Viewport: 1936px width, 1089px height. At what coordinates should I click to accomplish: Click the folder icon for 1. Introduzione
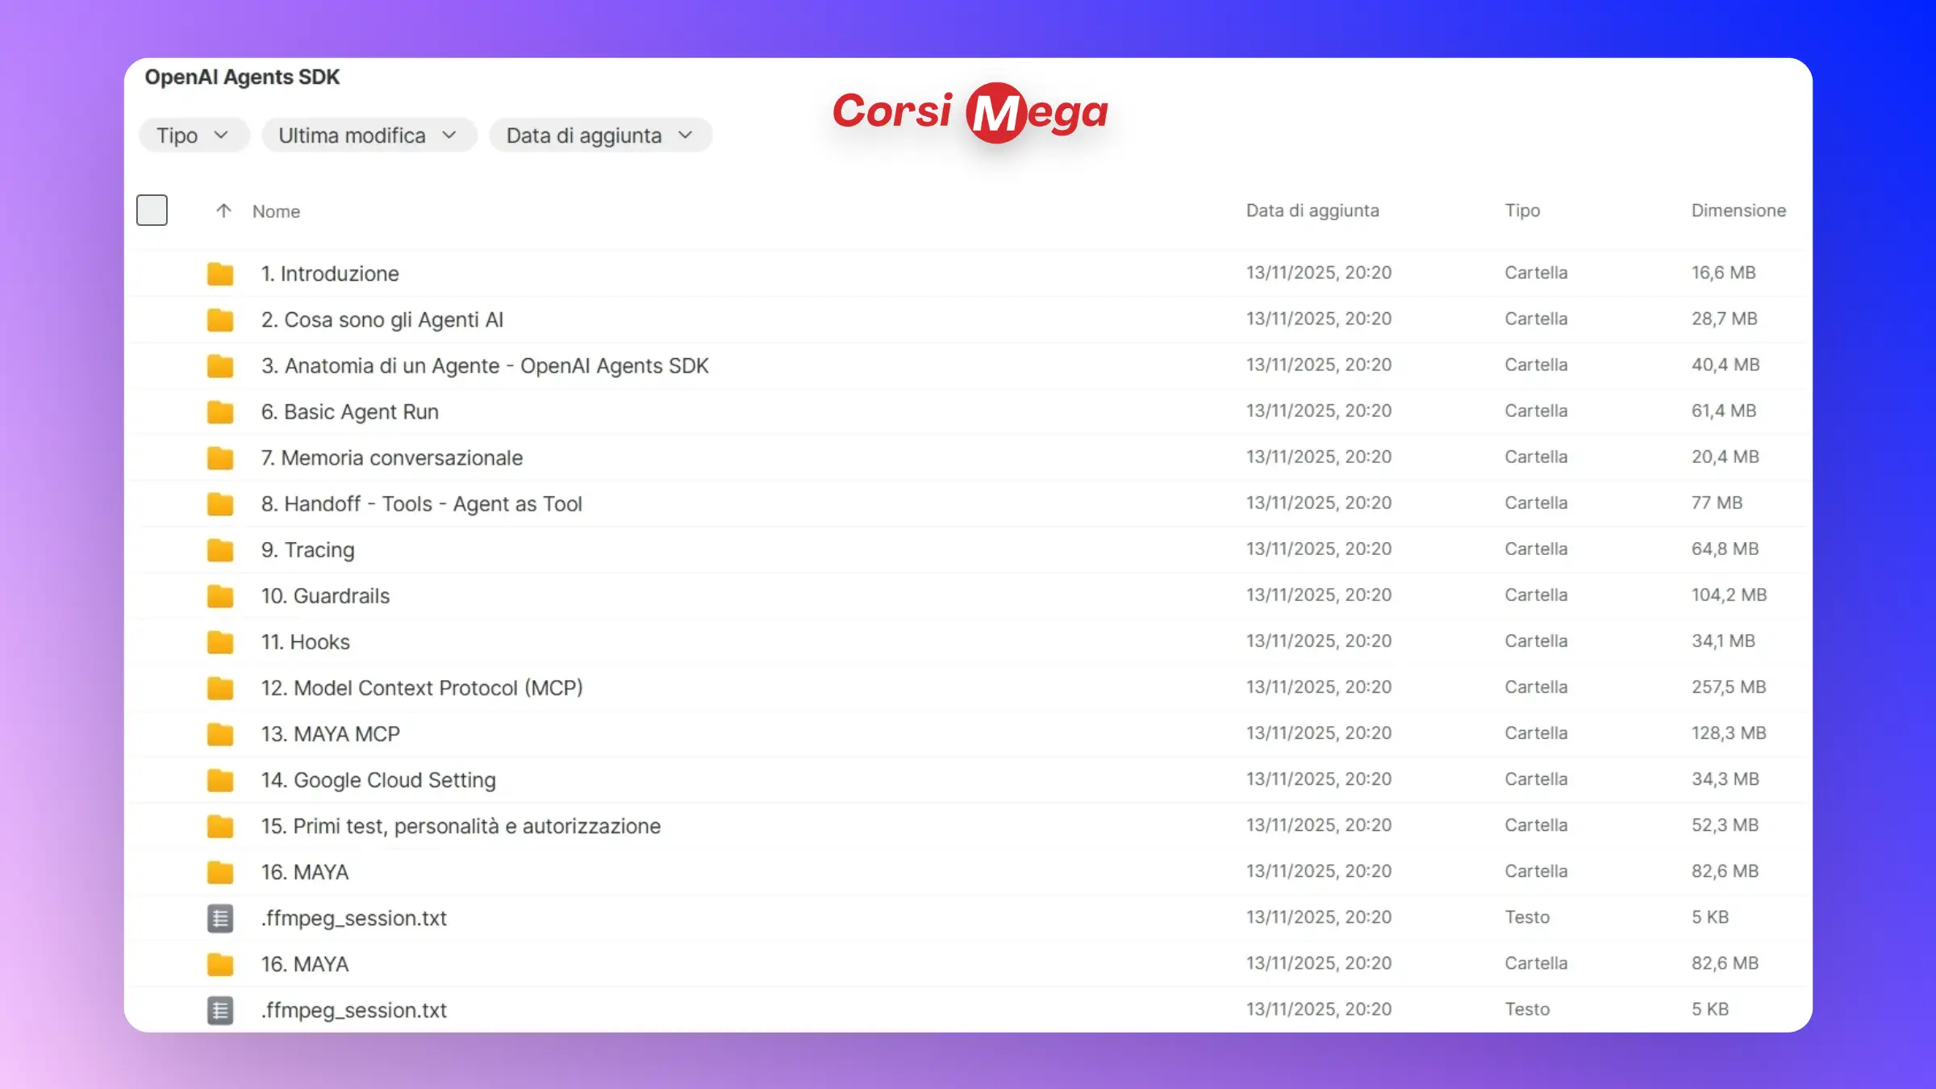point(219,274)
